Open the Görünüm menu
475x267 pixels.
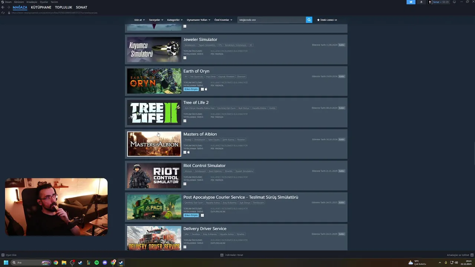coord(19,2)
